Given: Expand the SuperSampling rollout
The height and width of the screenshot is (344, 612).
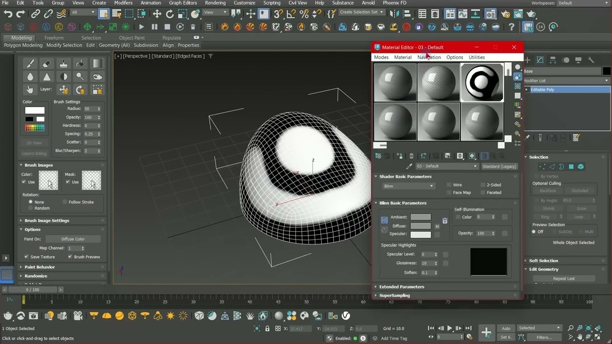Looking at the screenshot, I should (x=447, y=295).
